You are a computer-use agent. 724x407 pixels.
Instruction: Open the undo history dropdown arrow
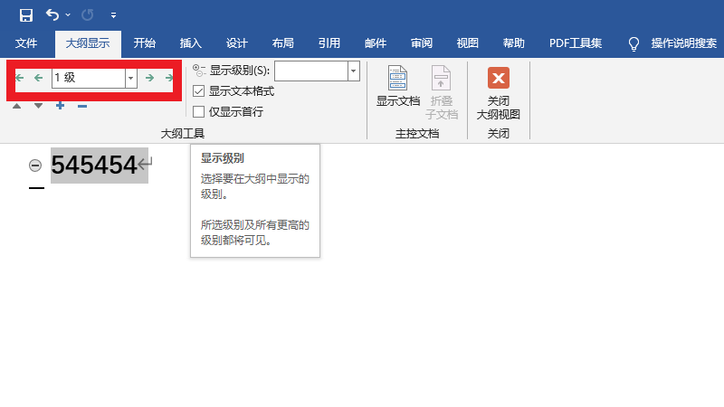[68, 15]
